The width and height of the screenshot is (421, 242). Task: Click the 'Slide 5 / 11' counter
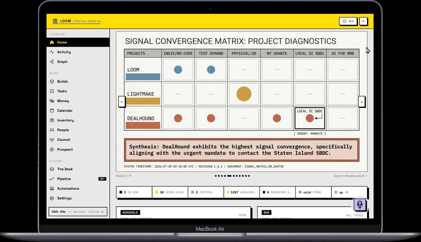(x=123, y=176)
